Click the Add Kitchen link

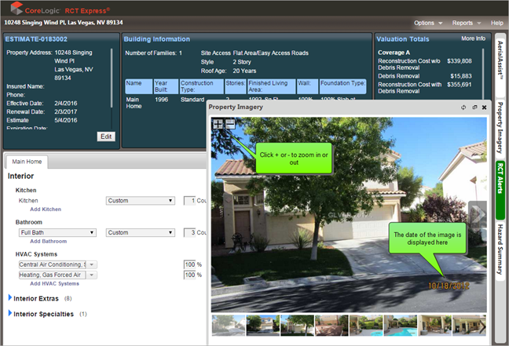click(45, 209)
